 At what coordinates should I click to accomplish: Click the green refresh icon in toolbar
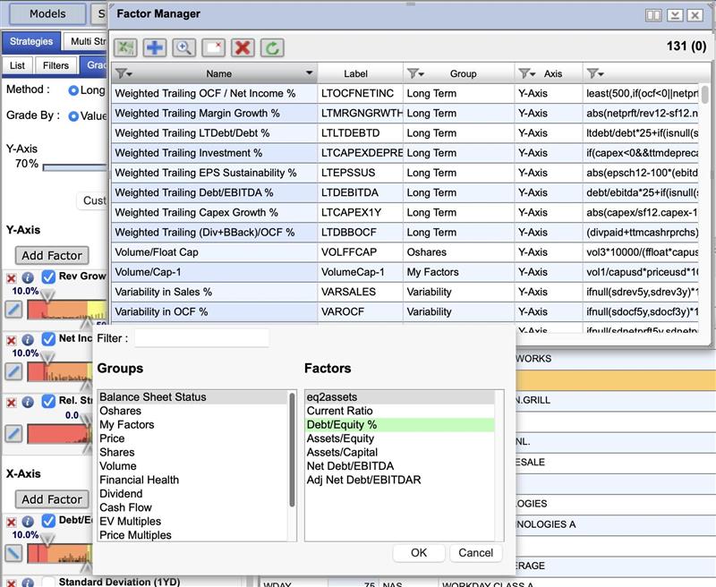271,47
